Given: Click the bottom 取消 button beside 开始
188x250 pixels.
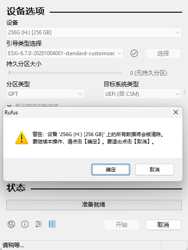Looking at the screenshot, I should tap(163, 225).
